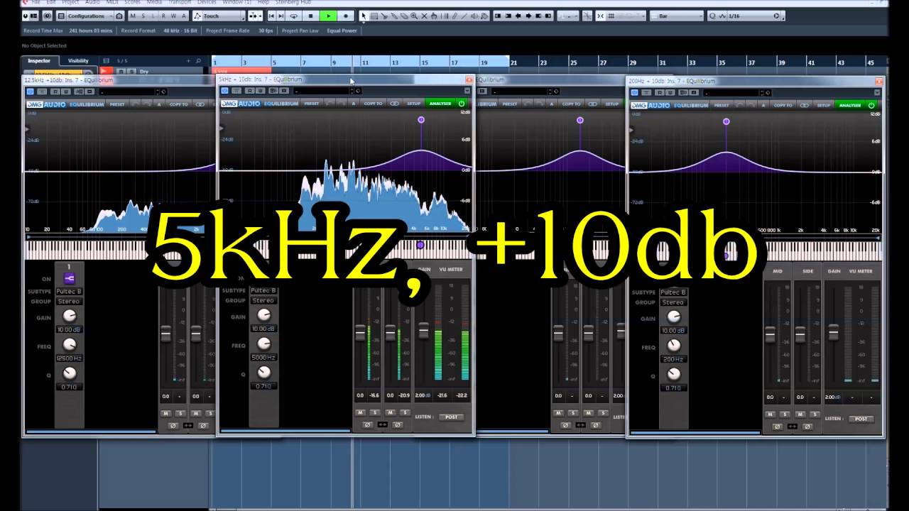Open the Touch automation mode dropdown

coord(220,16)
